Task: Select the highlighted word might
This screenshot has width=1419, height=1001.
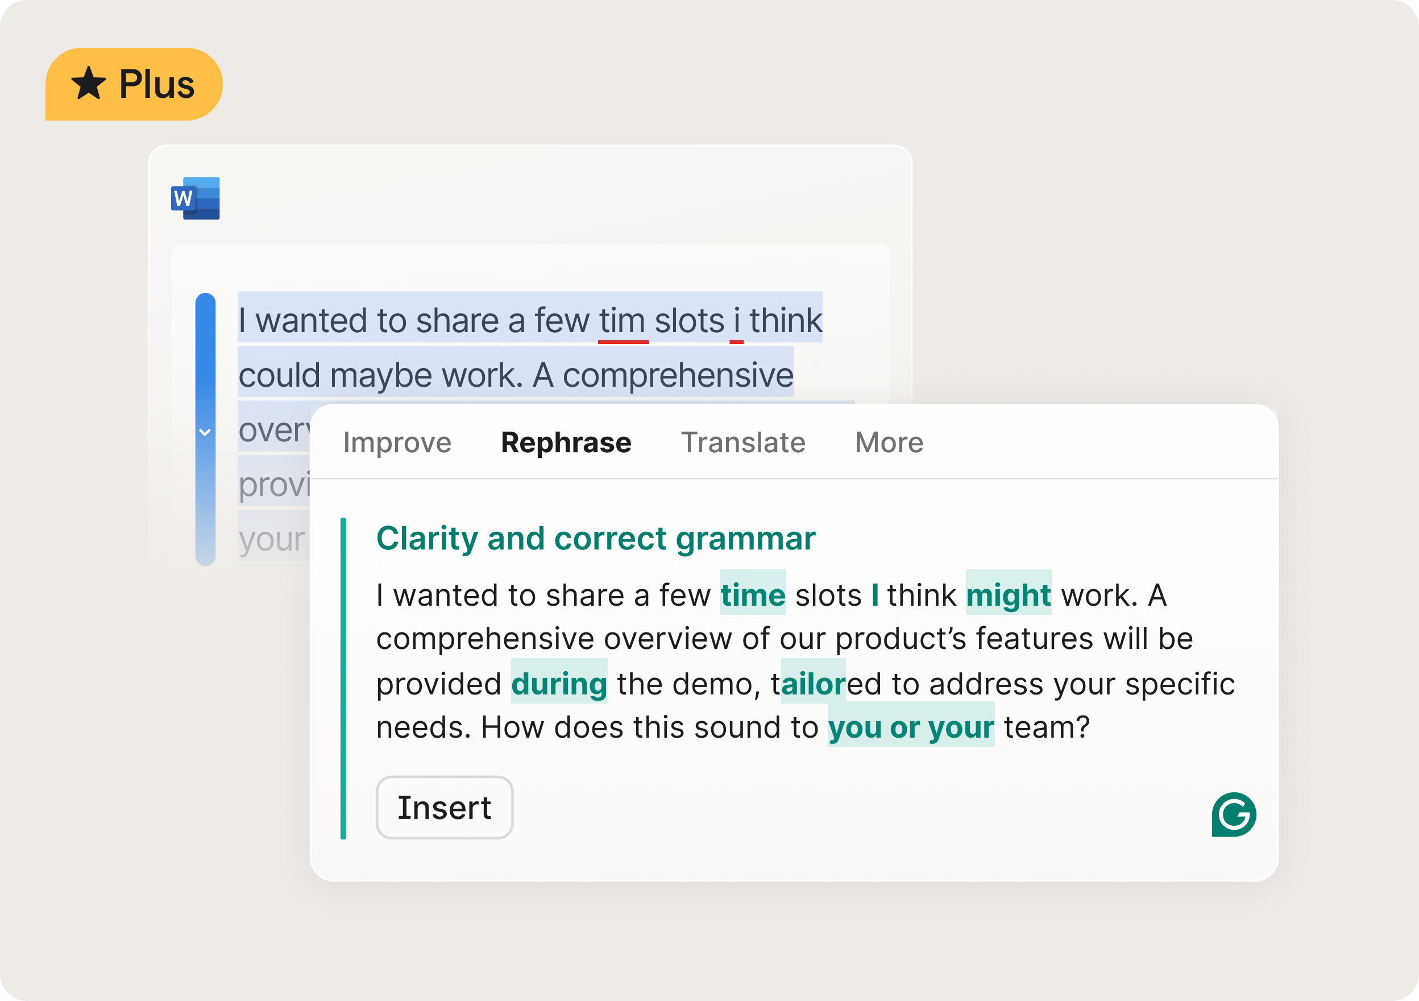Action: [1008, 595]
